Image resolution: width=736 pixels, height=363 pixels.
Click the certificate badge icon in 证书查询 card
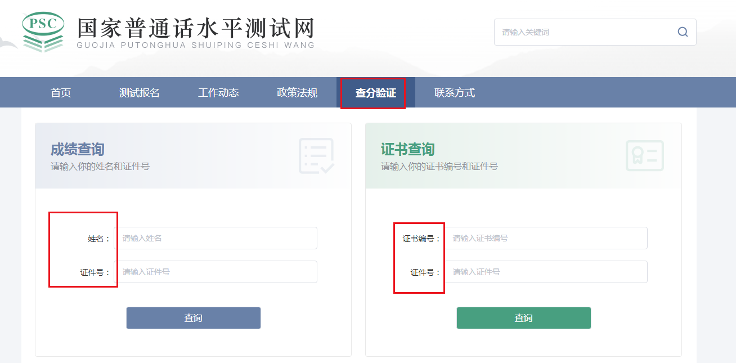[x=645, y=156]
